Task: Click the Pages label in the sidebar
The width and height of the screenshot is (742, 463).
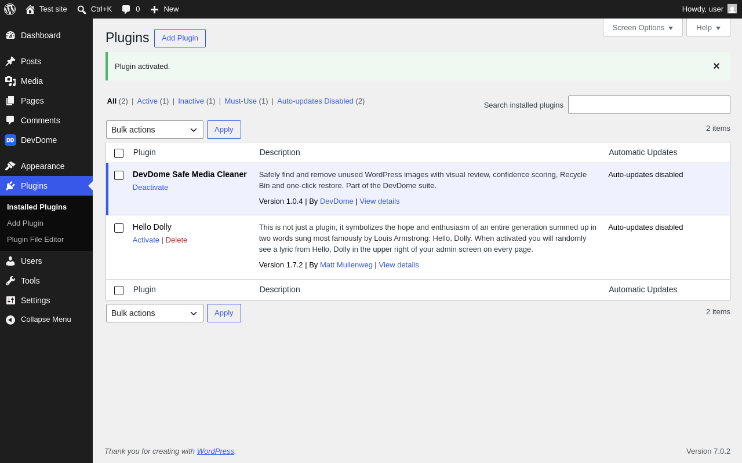Action: tap(32, 101)
